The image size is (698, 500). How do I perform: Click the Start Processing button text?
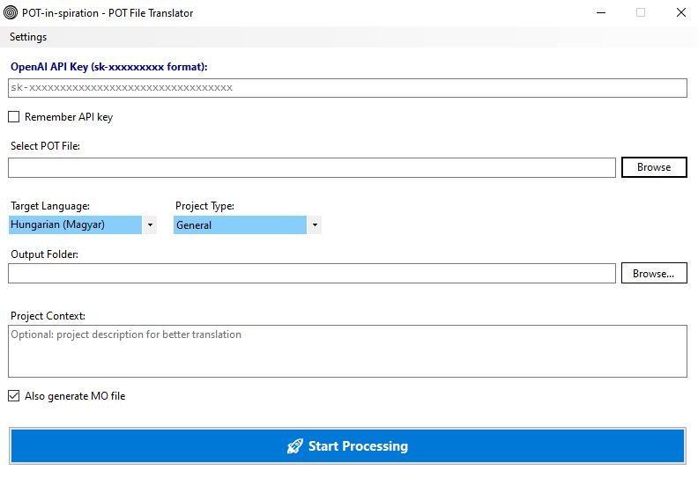pyautogui.click(x=358, y=446)
